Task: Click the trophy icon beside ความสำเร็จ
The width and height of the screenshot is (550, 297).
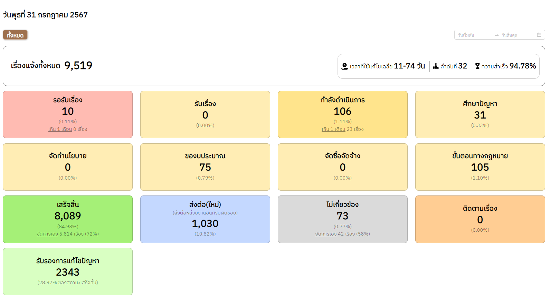Action: pyautogui.click(x=477, y=66)
